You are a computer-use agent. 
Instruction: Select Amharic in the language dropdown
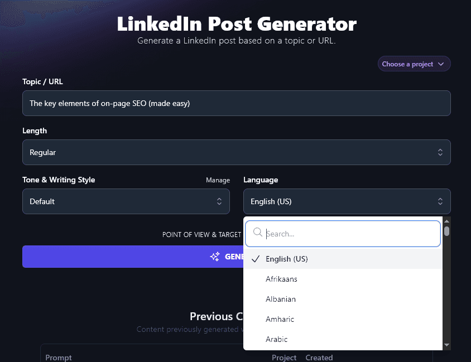tap(280, 319)
